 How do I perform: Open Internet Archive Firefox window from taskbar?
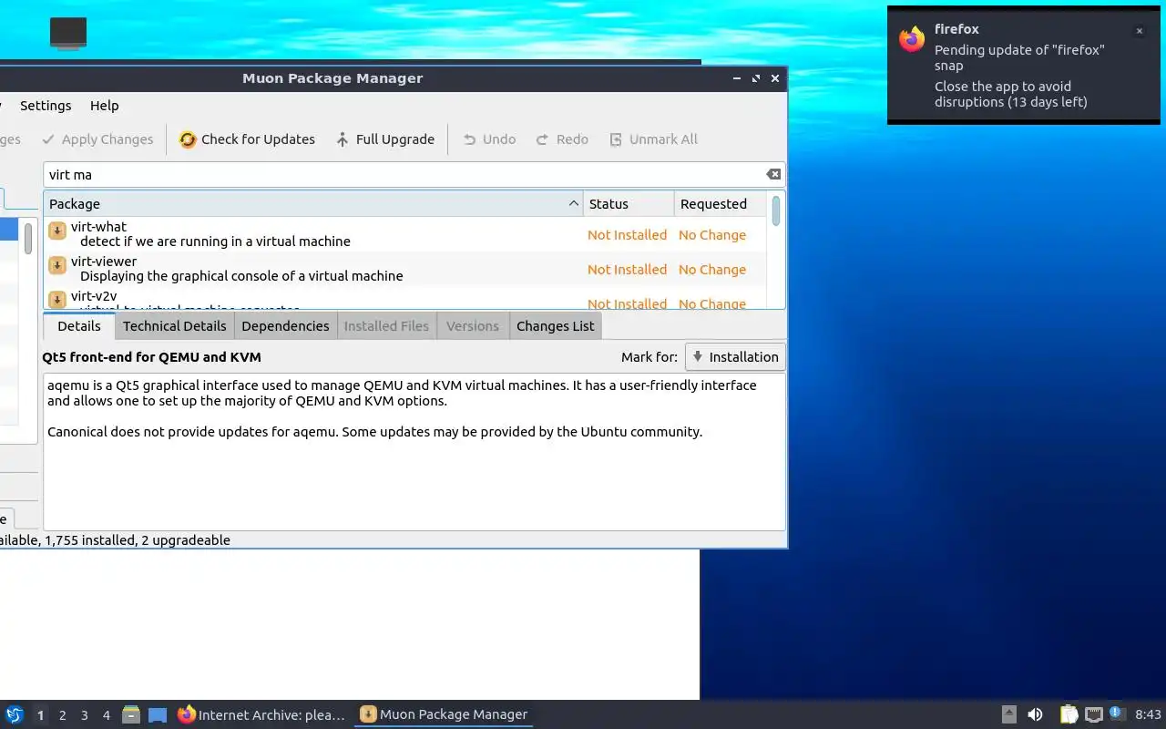click(261, 714)
